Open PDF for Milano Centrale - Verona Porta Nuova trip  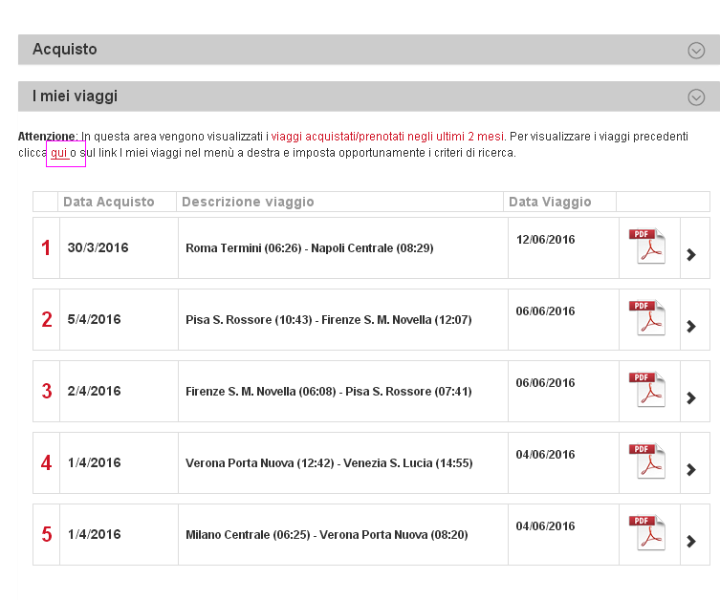[647, 532]
